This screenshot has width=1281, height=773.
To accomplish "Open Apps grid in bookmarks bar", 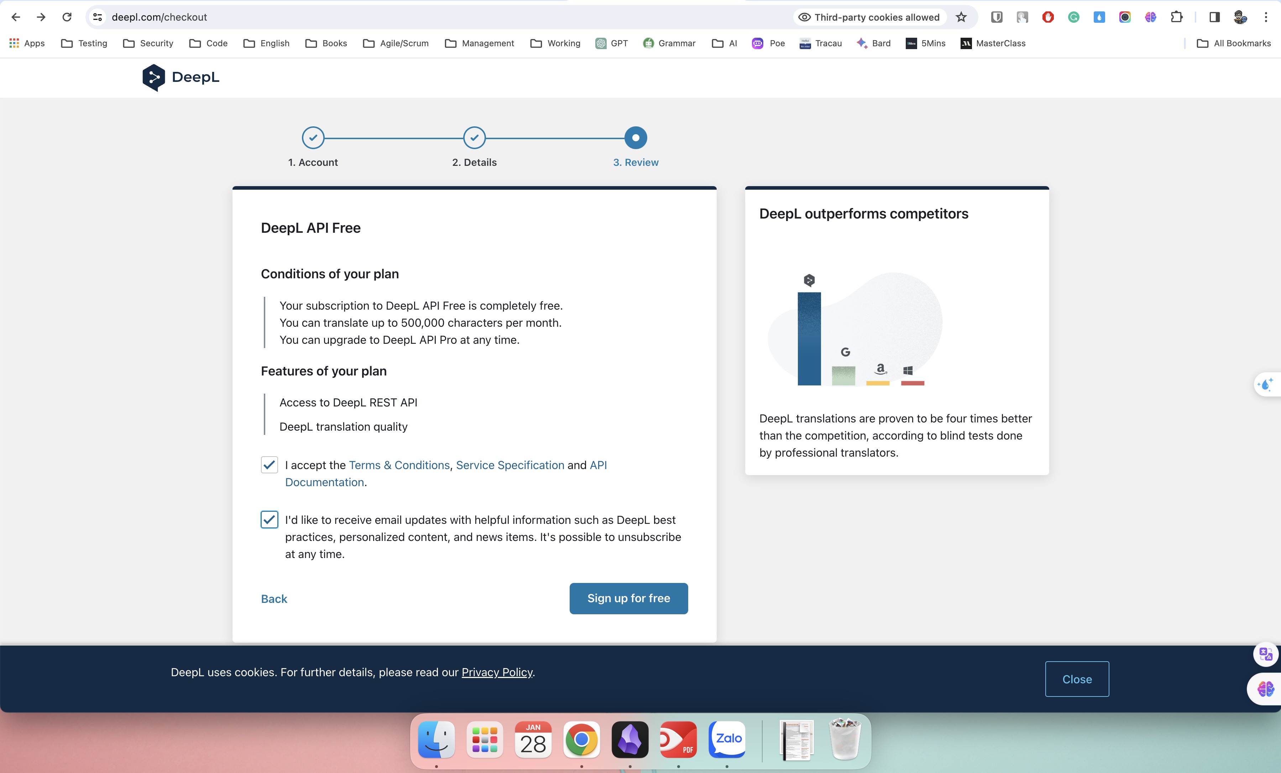I will coord(27,43).
